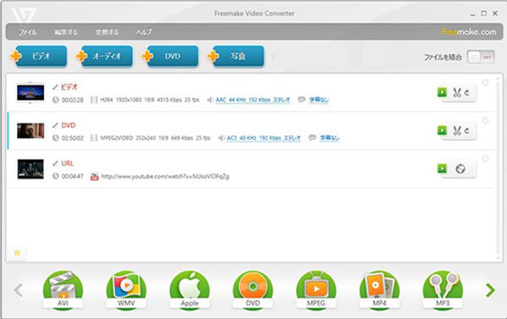Remove the ビデオ item from list
507x319 pixels.
click(x=485, y=82)
